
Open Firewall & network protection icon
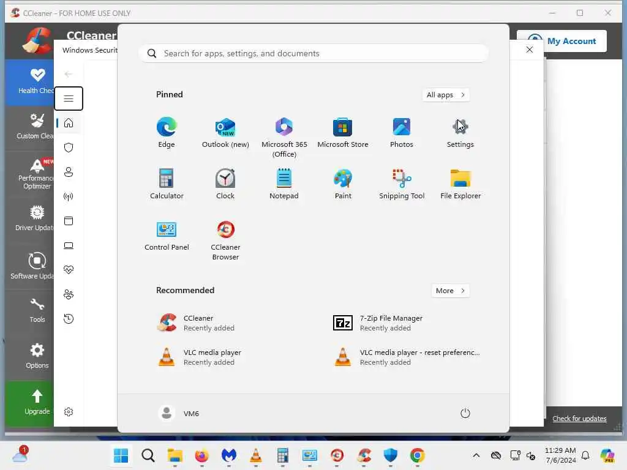(x=69, y=196)
